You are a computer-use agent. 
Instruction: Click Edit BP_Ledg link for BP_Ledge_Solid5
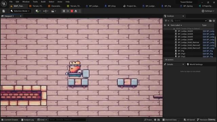click(x=209, y=37)
